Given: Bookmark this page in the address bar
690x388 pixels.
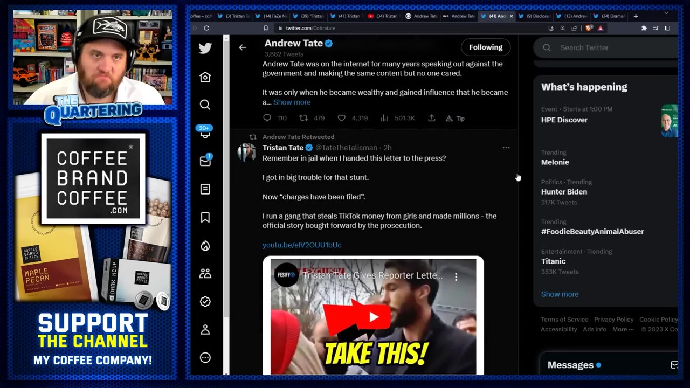Looking at the screenshot, I should [x=266, y=28].
